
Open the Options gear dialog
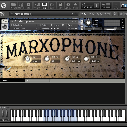[68, 6]
